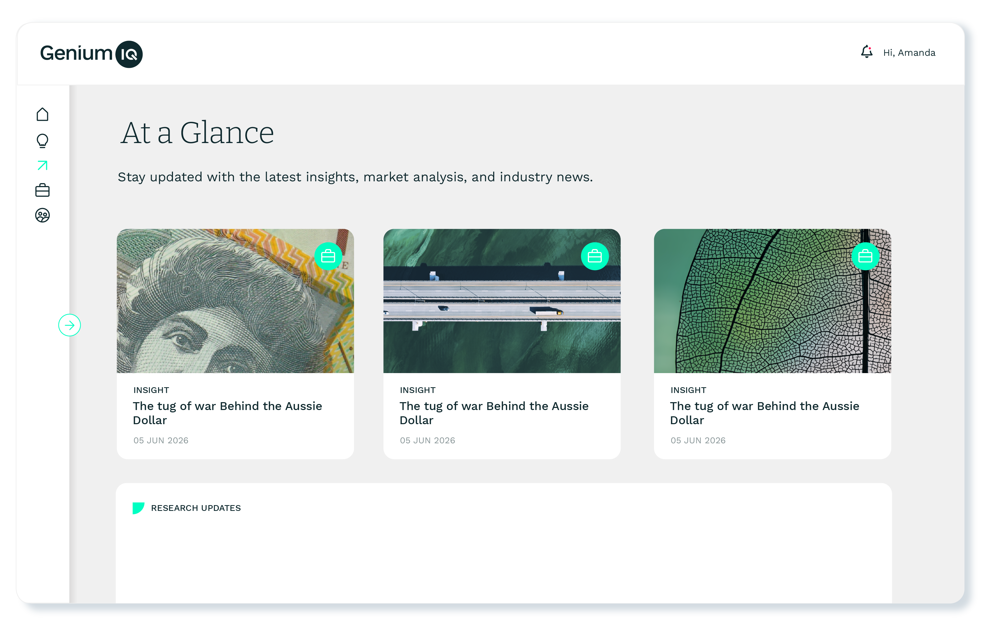Open the briefcase sidebar icon
Screen dimensions: 989x628
tap(42, 190)
